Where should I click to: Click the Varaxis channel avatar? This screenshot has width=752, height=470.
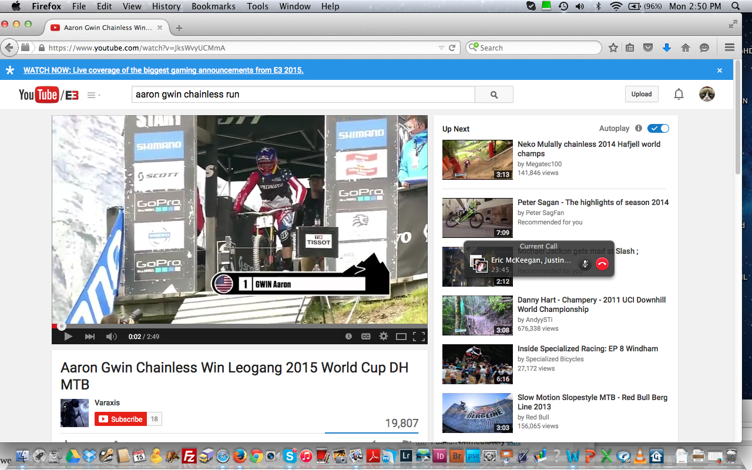(75, 412)
